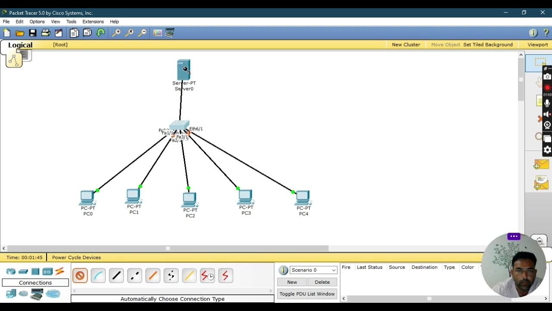552x311 pixels.
Task: Zoom out with the minus magnifier
Action: click(x=142, y=33)
